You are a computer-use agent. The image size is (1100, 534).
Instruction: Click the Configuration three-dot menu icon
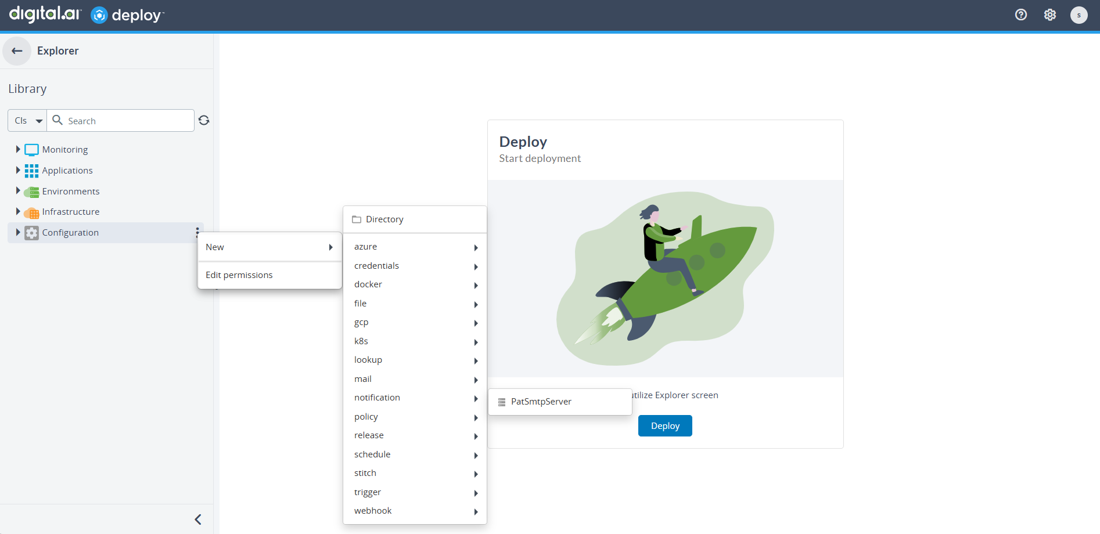tap(197, 232)
